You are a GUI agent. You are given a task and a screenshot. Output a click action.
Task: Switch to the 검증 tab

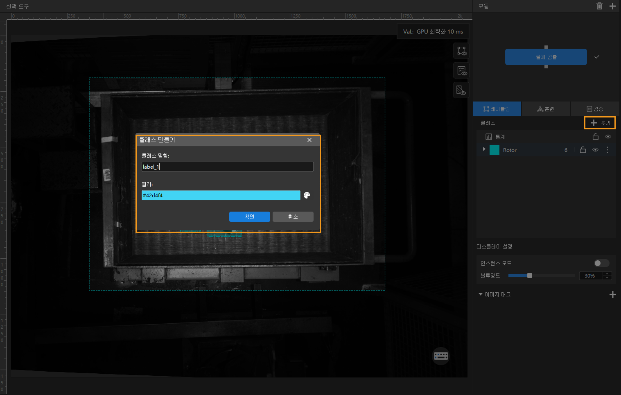tap(595, 109)
